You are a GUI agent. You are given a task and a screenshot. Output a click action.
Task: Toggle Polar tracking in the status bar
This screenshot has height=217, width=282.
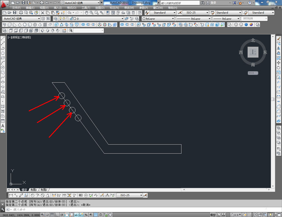[62, 215]
